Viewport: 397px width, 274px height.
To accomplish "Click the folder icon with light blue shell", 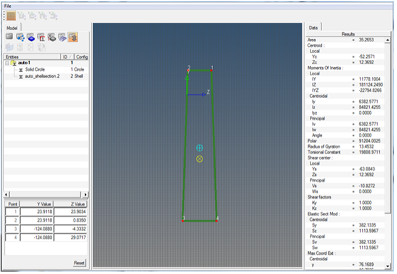I will [x=62, y=38].
